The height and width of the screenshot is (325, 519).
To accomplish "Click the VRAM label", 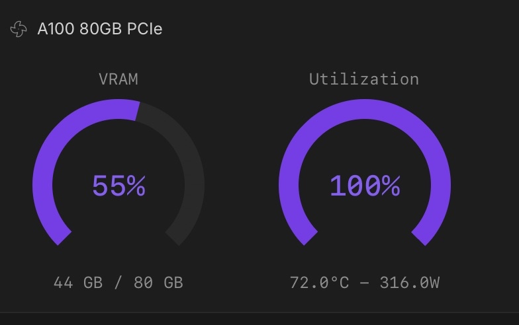I will [118, 79].
